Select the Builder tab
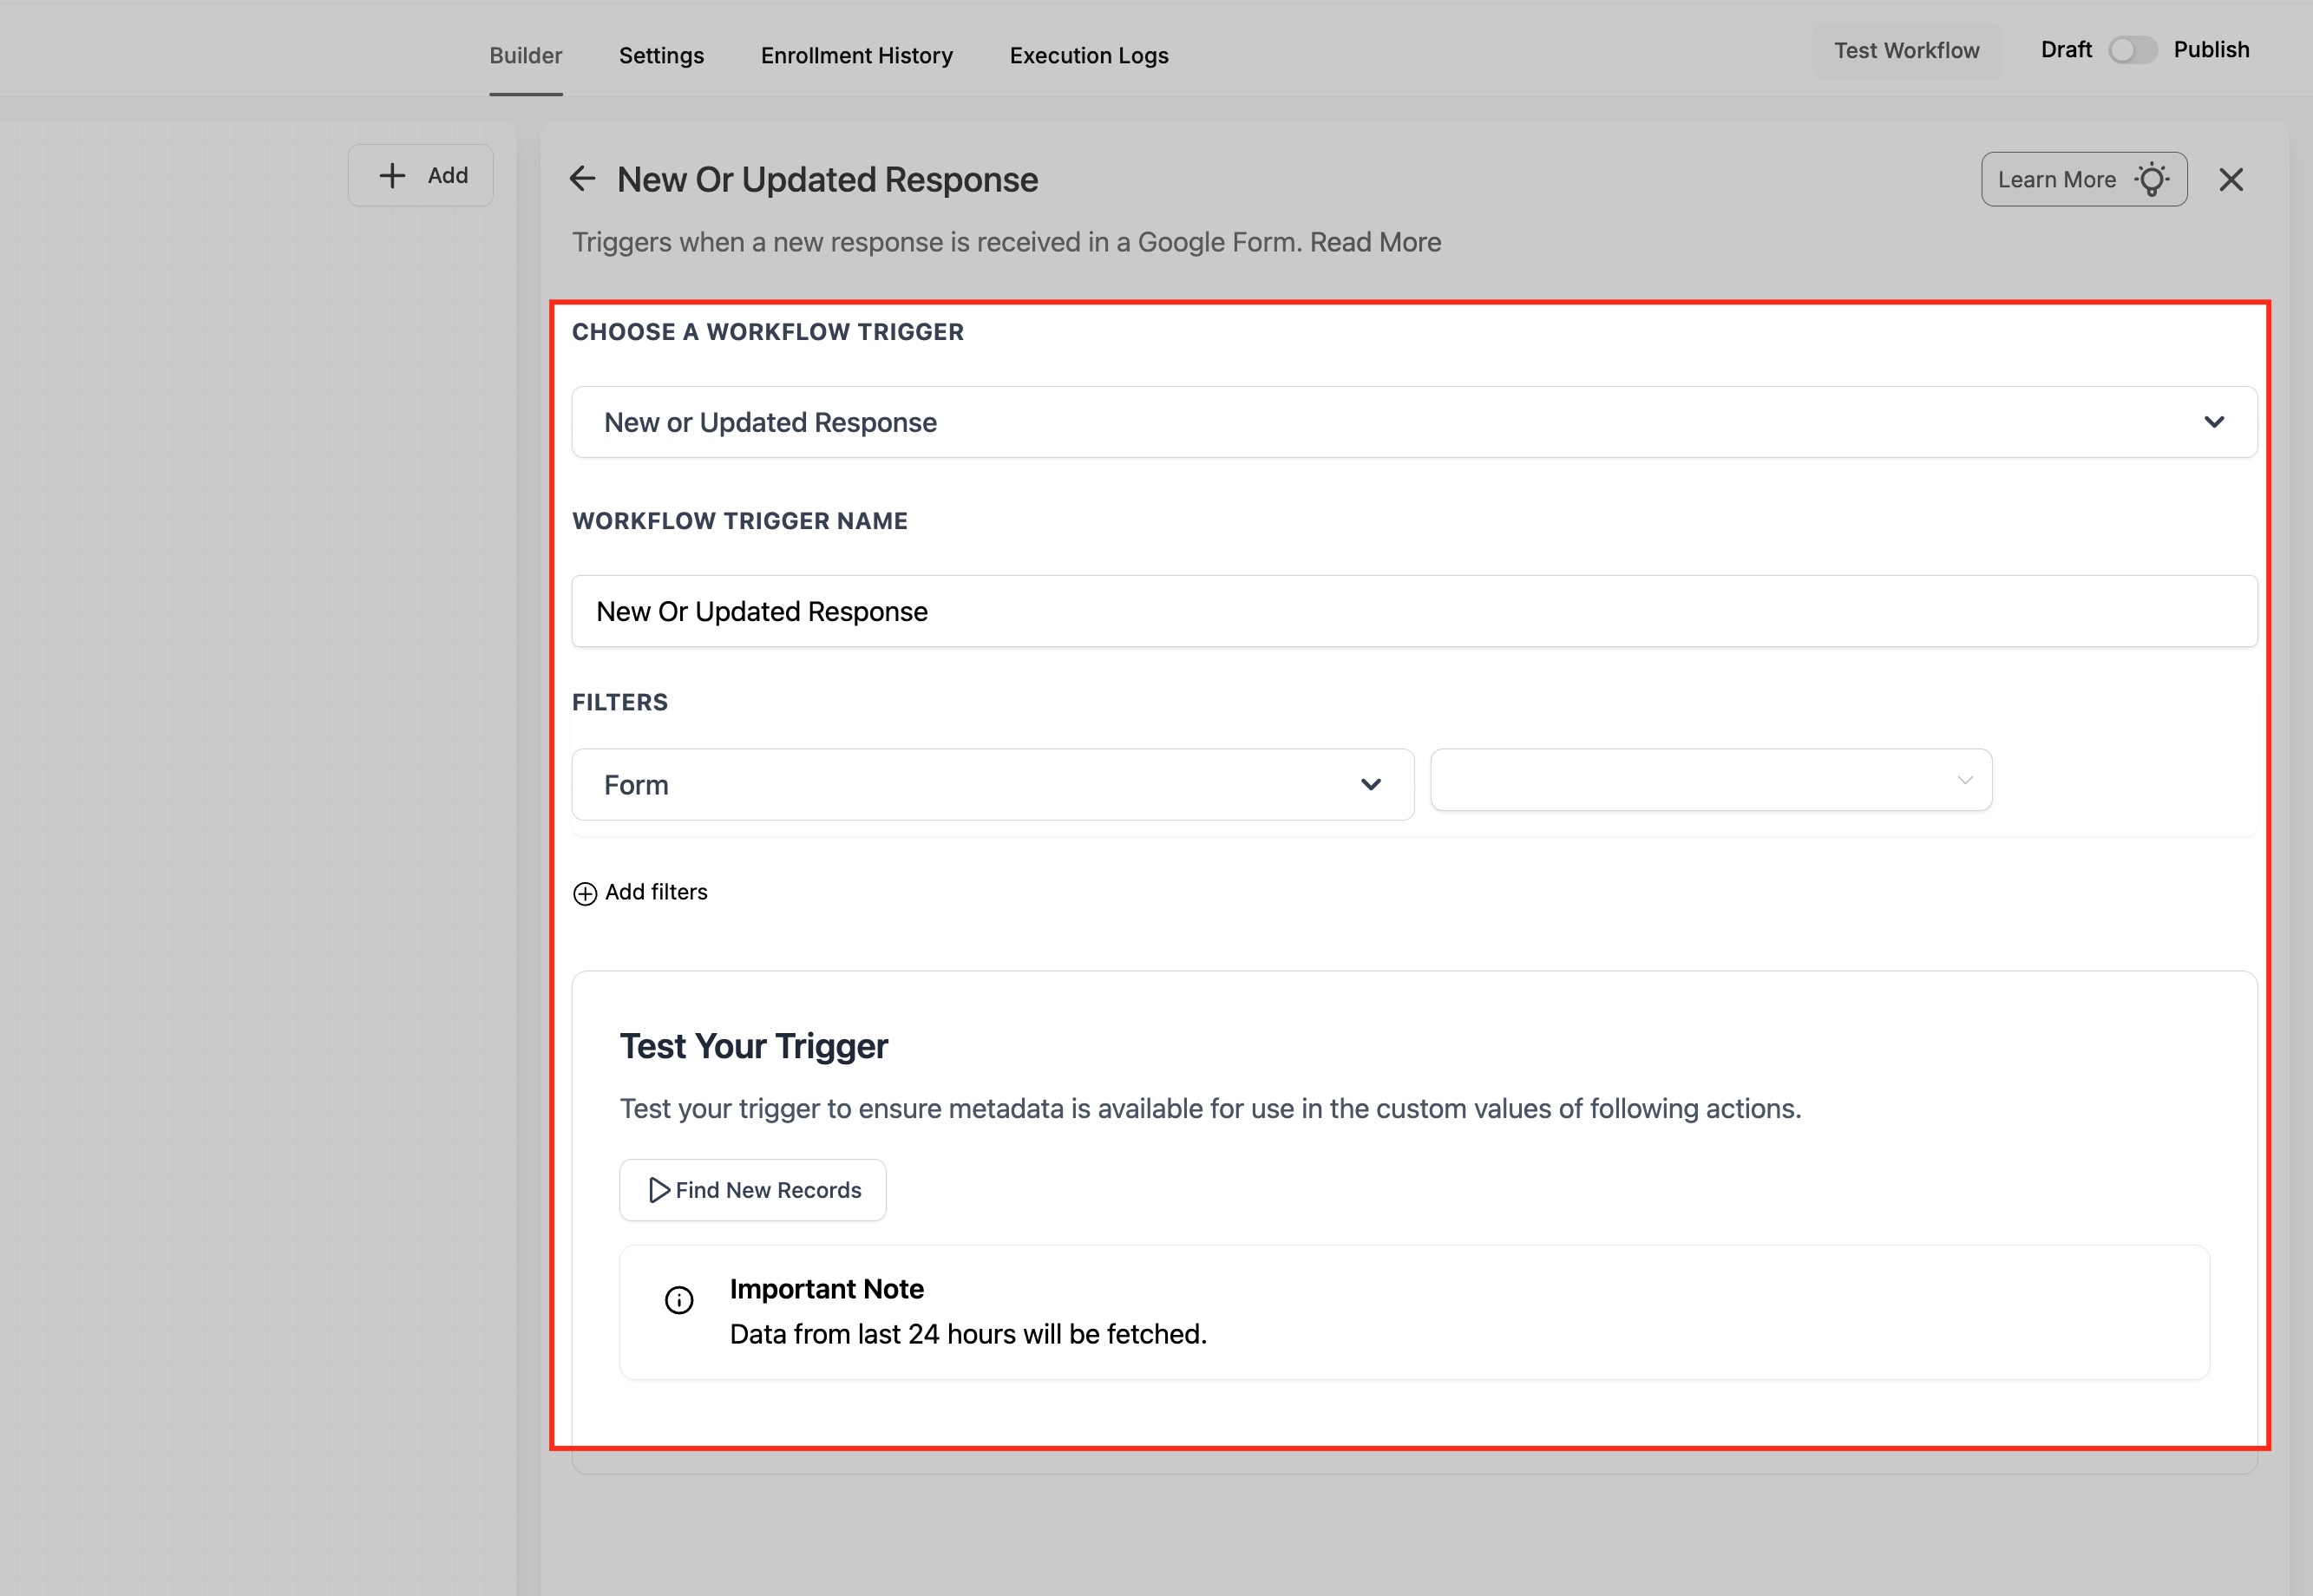The width and height of the screenshot is (2313, 1596). pos(525,56)
